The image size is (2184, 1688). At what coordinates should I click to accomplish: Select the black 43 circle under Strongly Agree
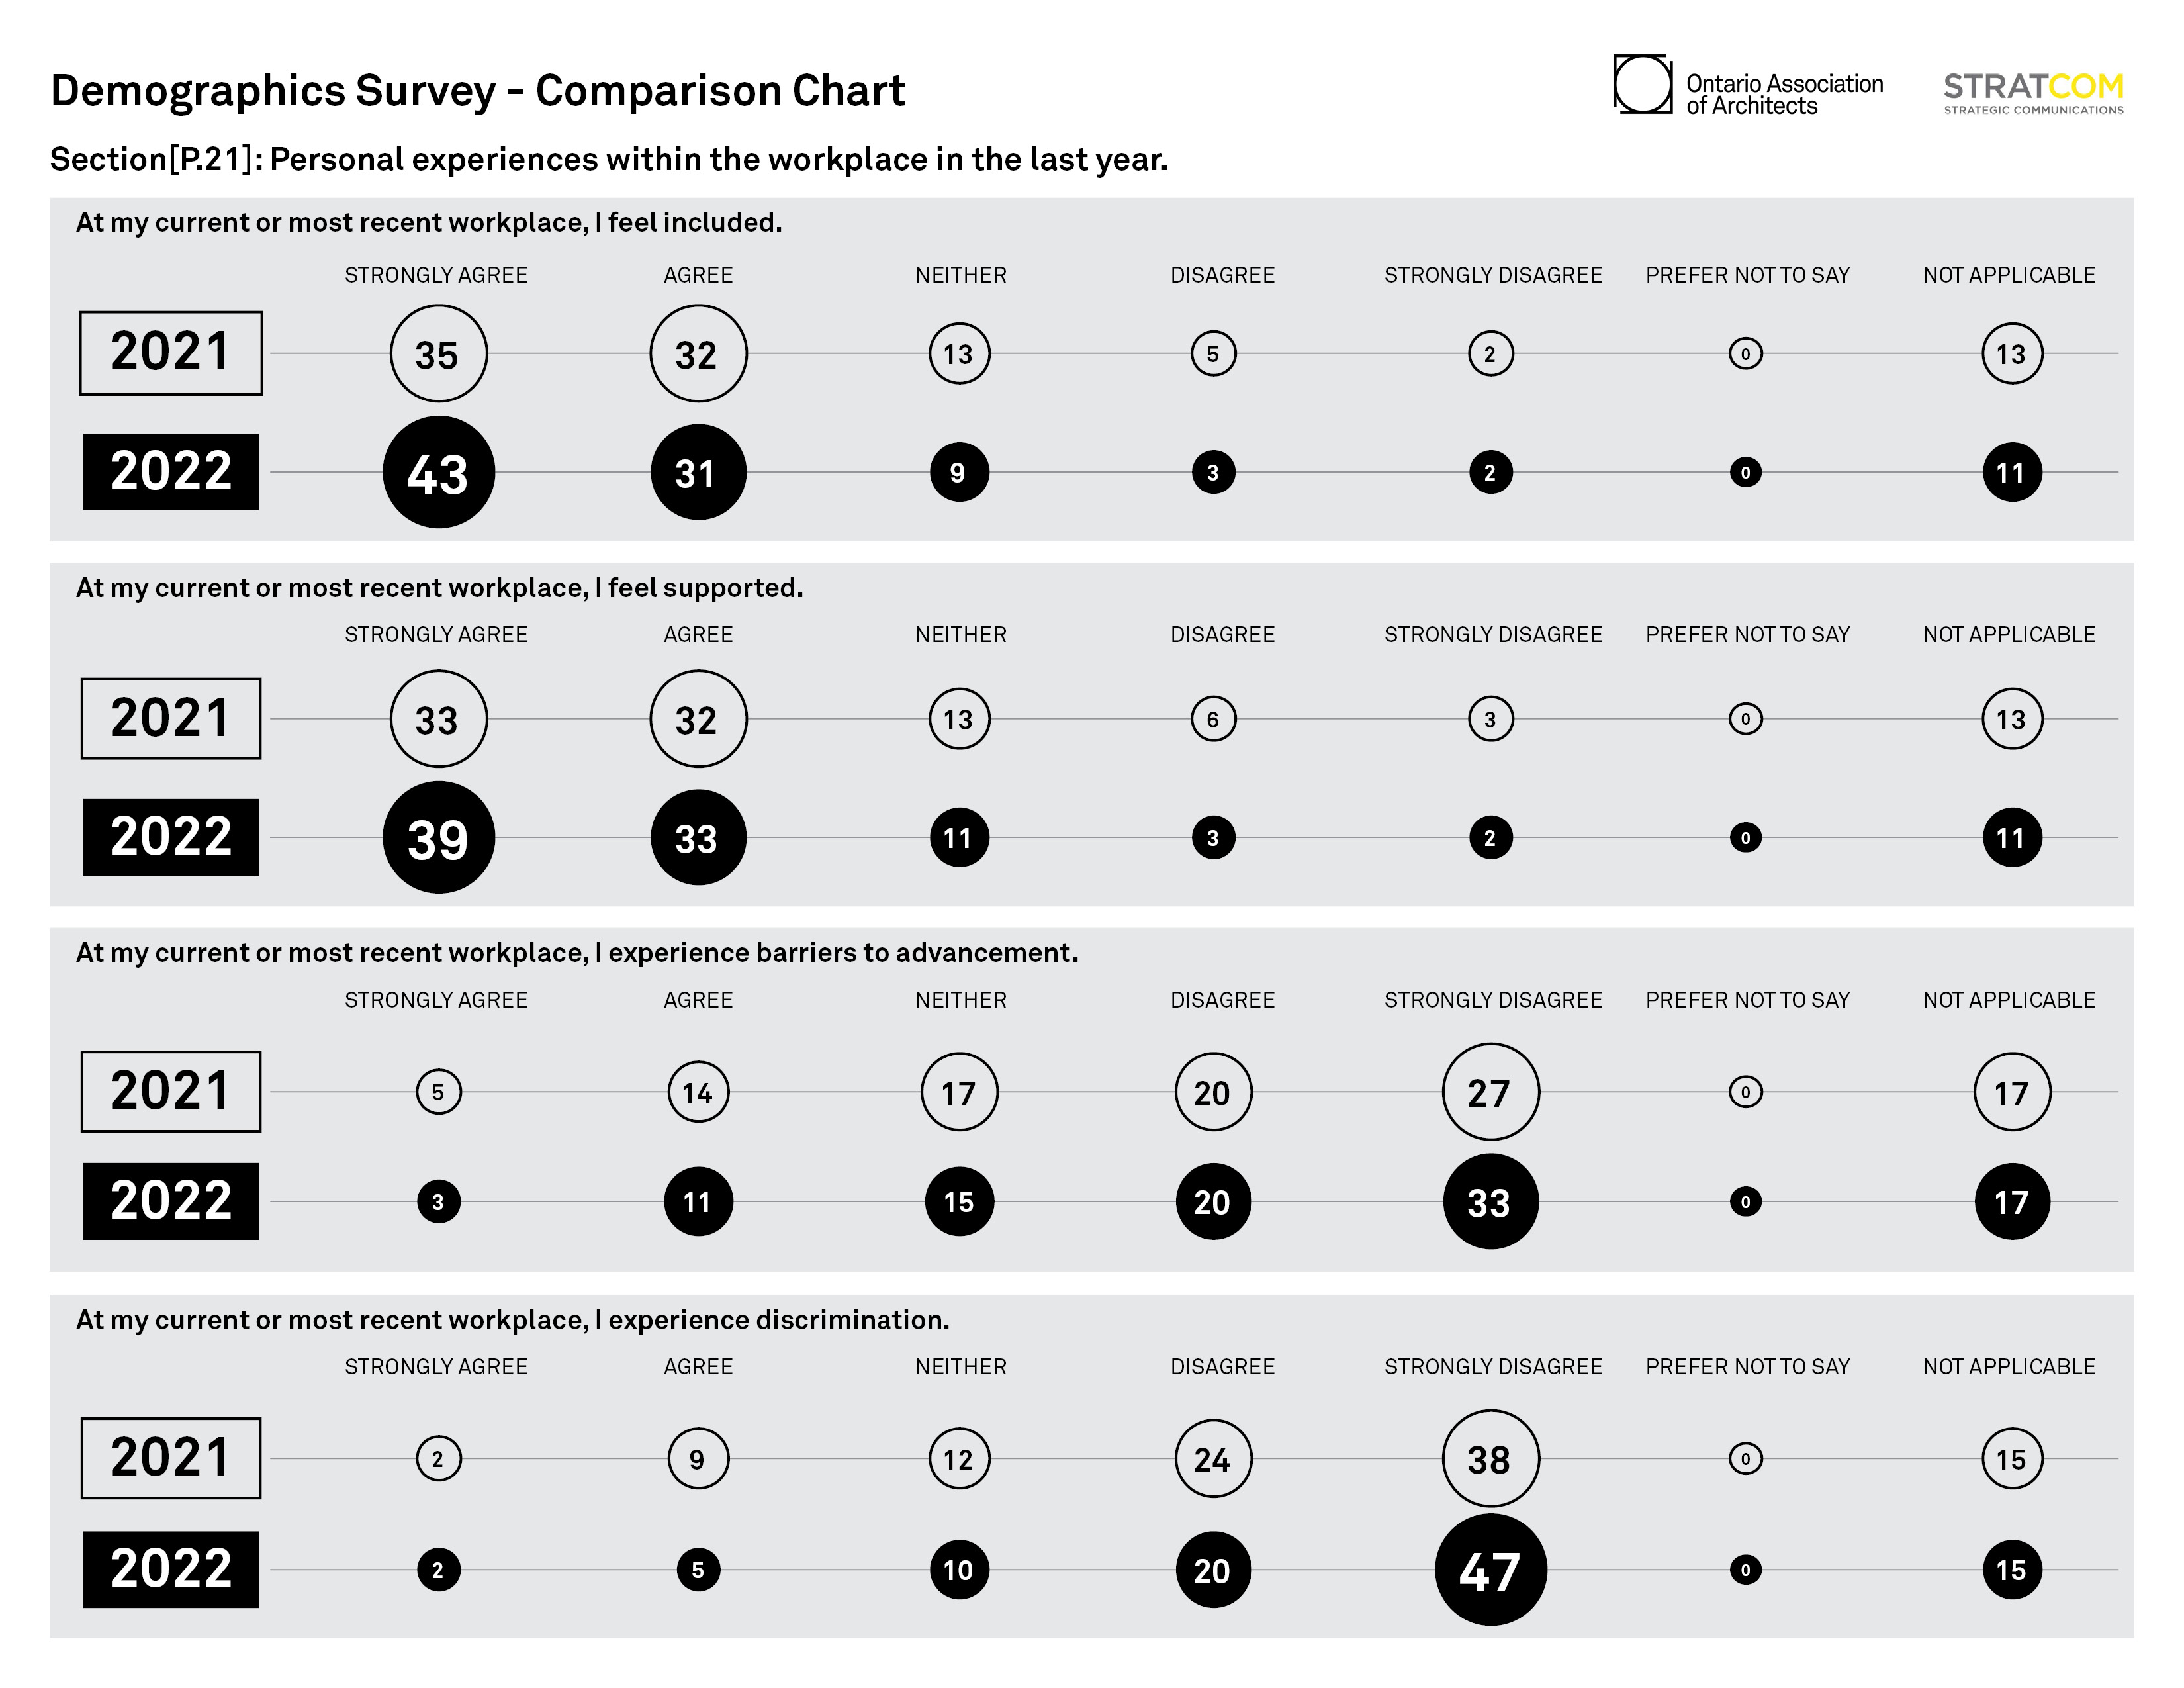coord(439,472)
